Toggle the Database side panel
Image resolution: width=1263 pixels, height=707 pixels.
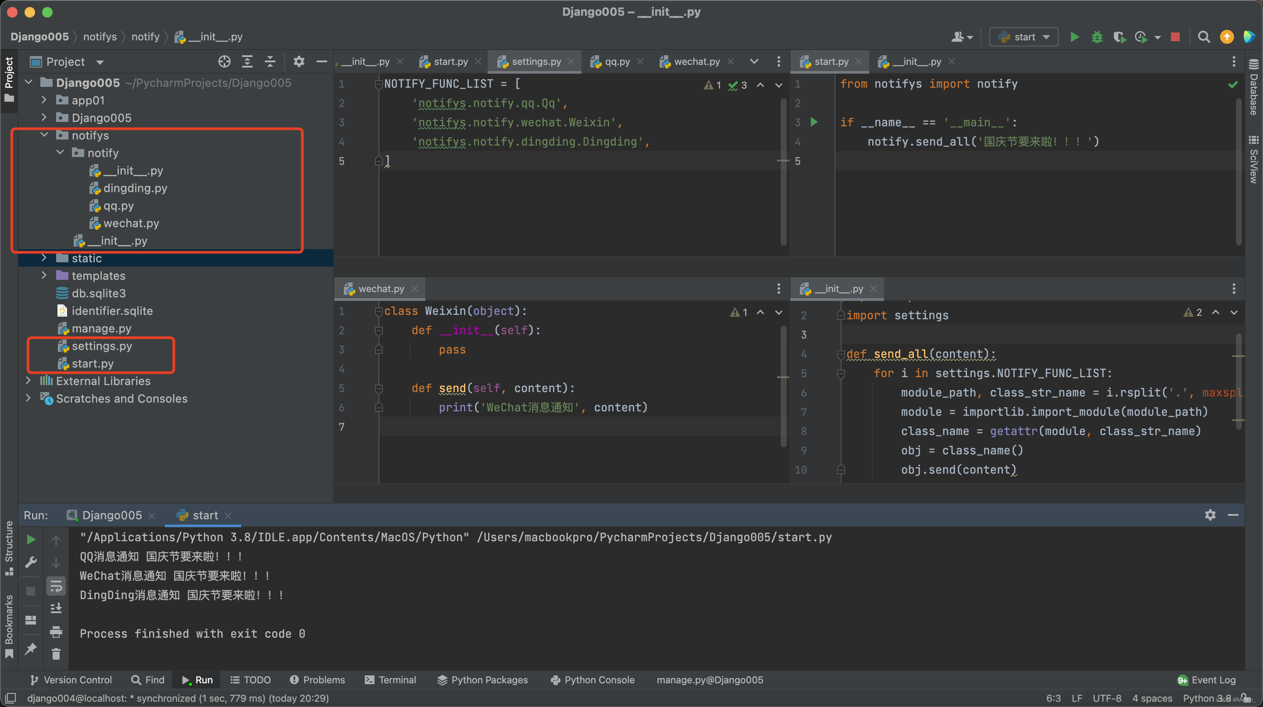click(x=1253, y=88)
